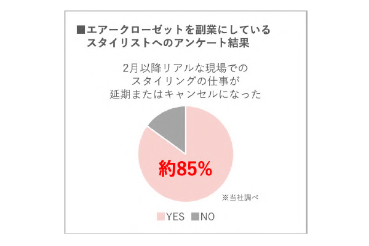Click the 85 number inside pie
This screenshot has width=369, height=246.
point(184,169)
